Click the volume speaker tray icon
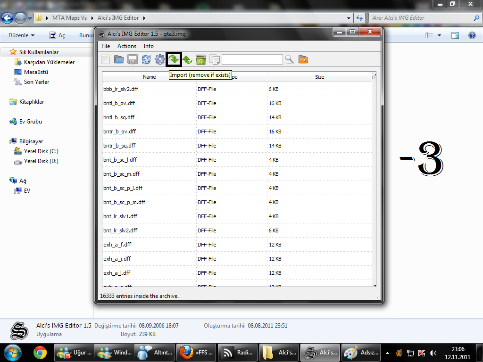The height and width of the screenshot is (362, 483). pyautogui.click(x=433, y=353)
